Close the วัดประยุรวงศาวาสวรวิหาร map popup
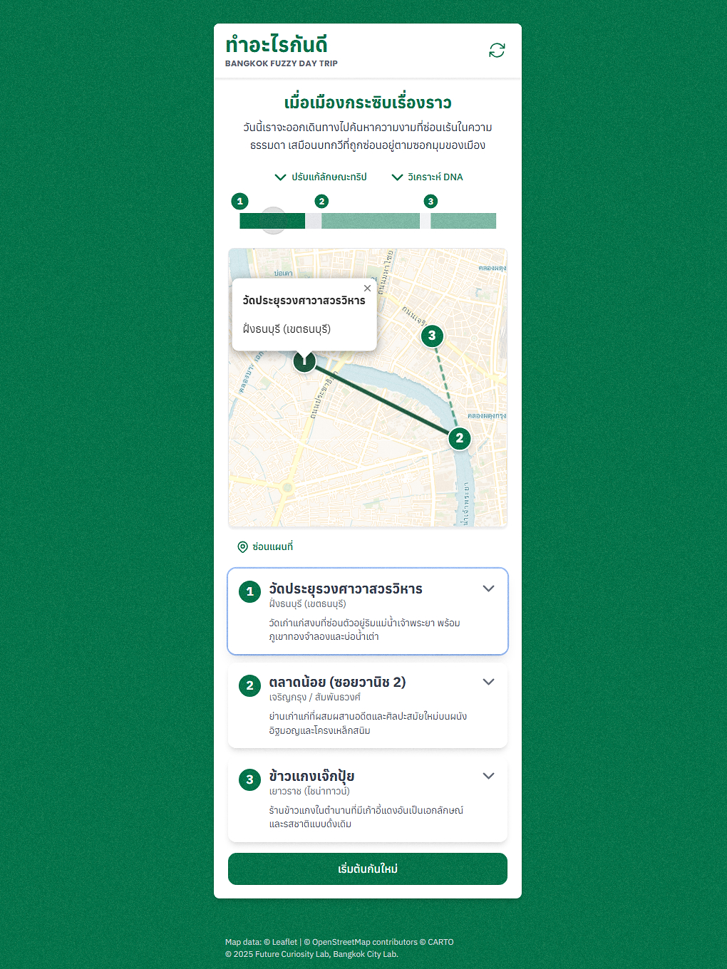Image resolution: width=727 pixels, height=969 pixels. (x=367, y=289)
